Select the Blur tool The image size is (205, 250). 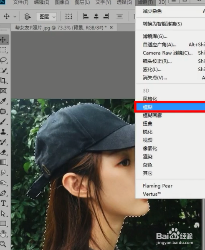point(3,172)
